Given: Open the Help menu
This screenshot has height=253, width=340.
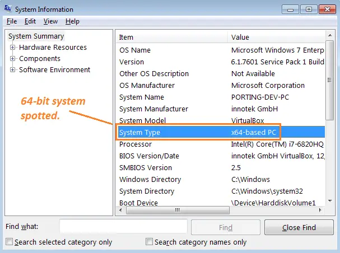Looking at the screenshot, I should coord(72,21).
